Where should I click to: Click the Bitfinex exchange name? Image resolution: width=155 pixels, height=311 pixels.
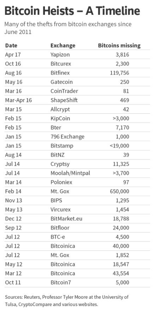60,73
